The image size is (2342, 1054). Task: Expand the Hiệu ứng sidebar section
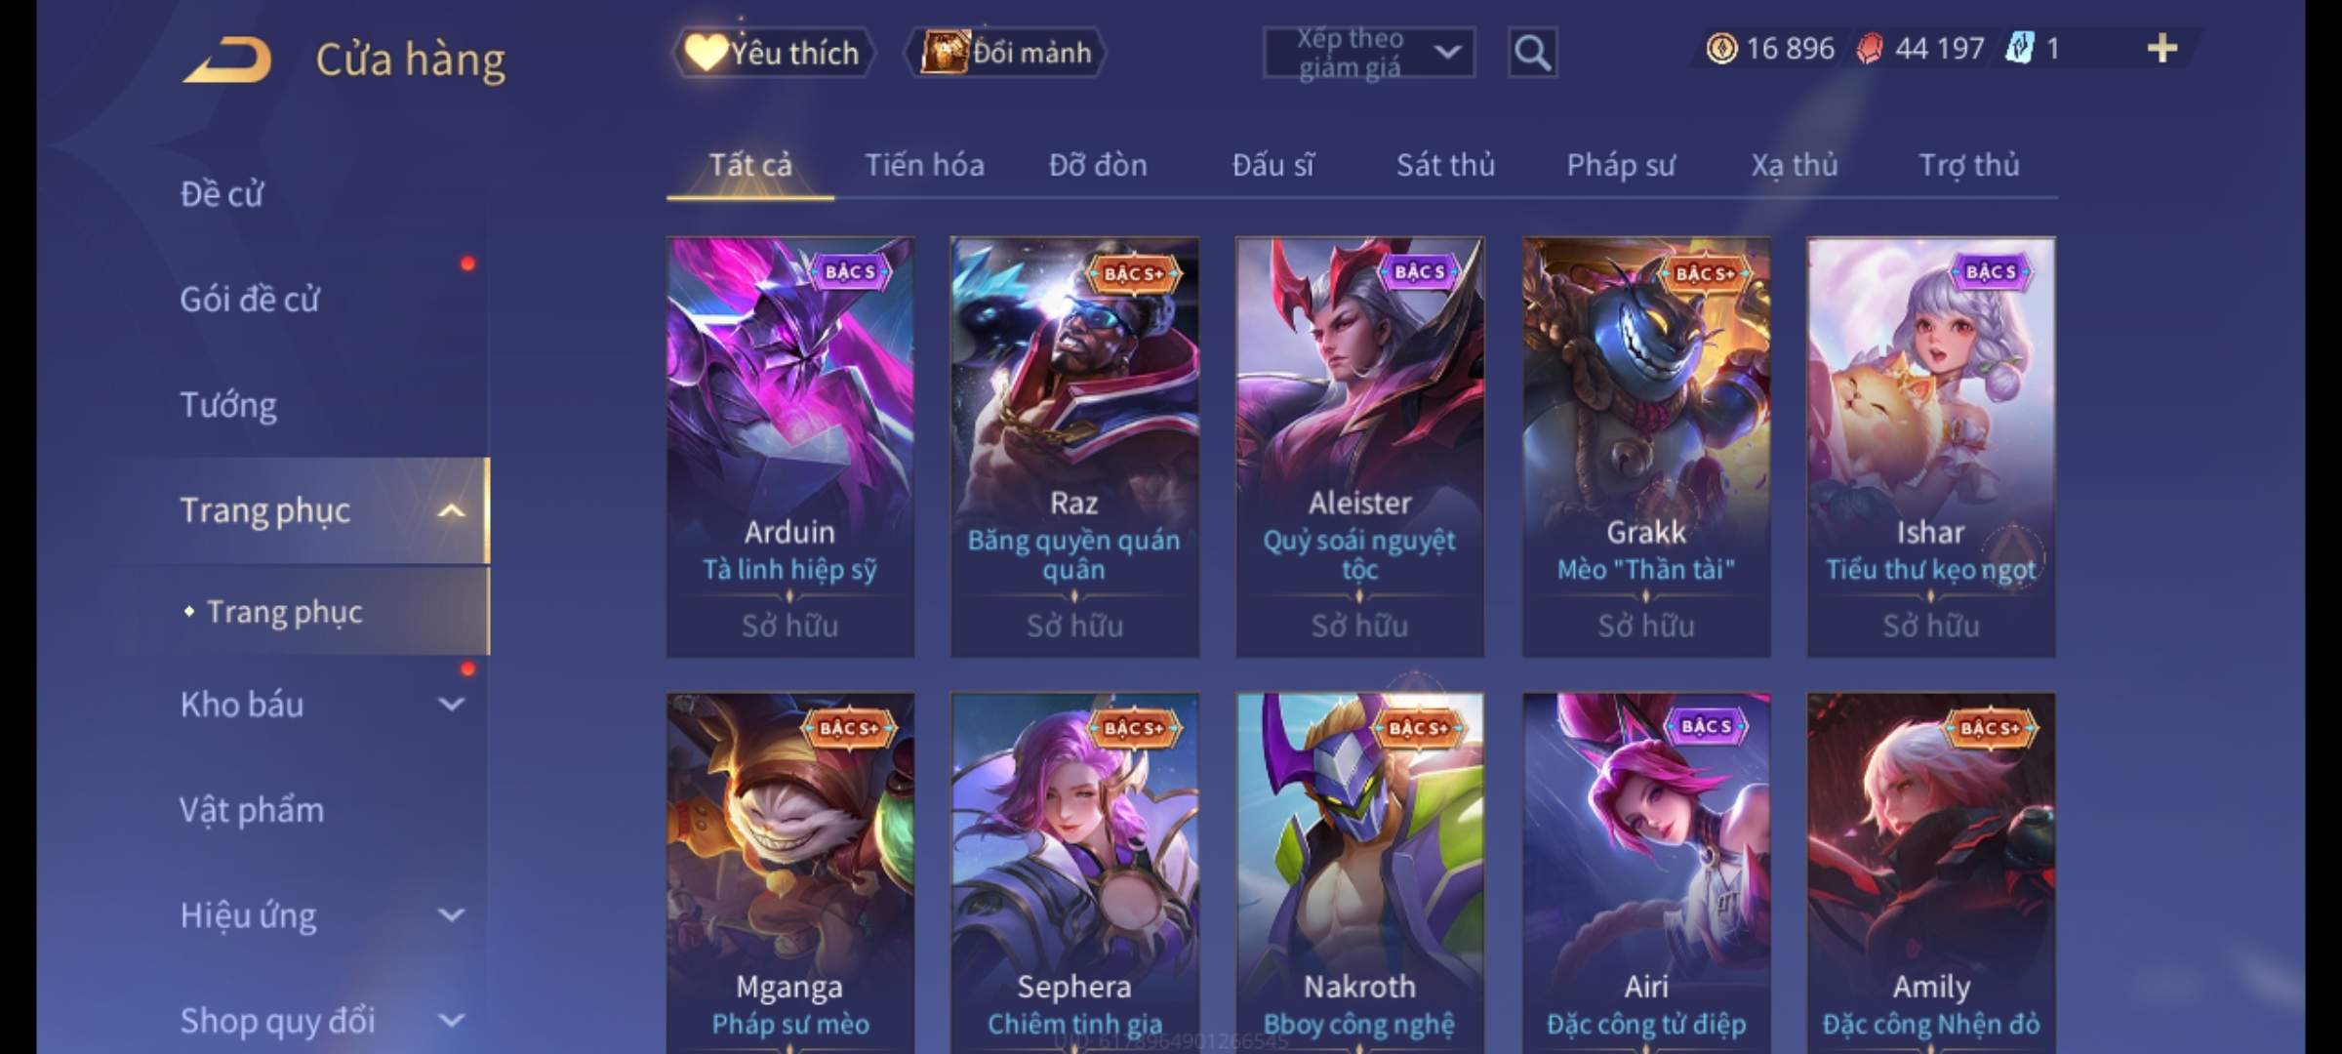(x=451, y=914)
